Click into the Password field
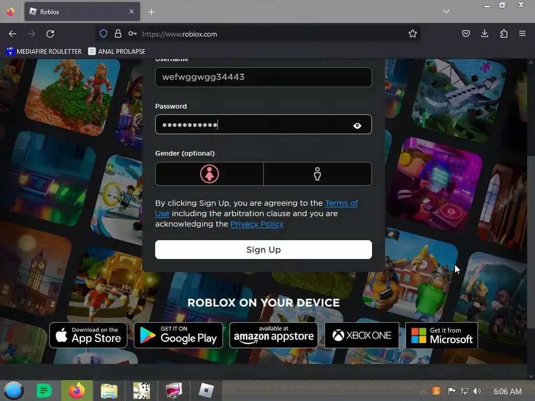535x401 pixels. click(263, 124)
